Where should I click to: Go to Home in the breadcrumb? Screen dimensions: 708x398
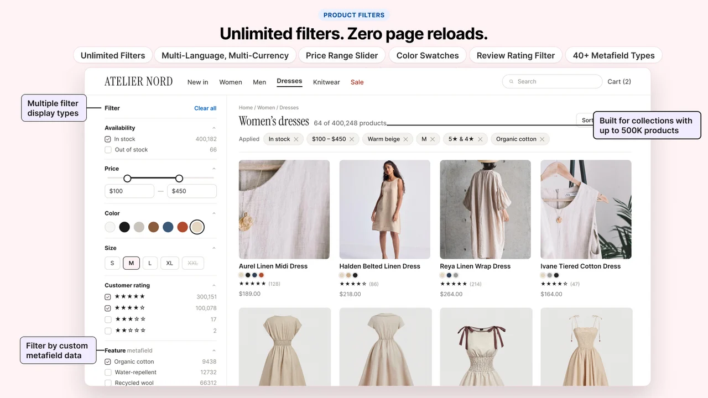[x=246, y=108]
